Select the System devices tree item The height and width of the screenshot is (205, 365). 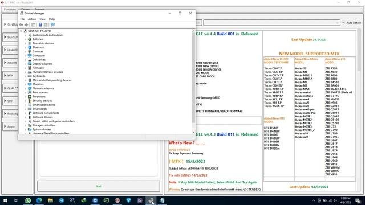pos(42,129)
